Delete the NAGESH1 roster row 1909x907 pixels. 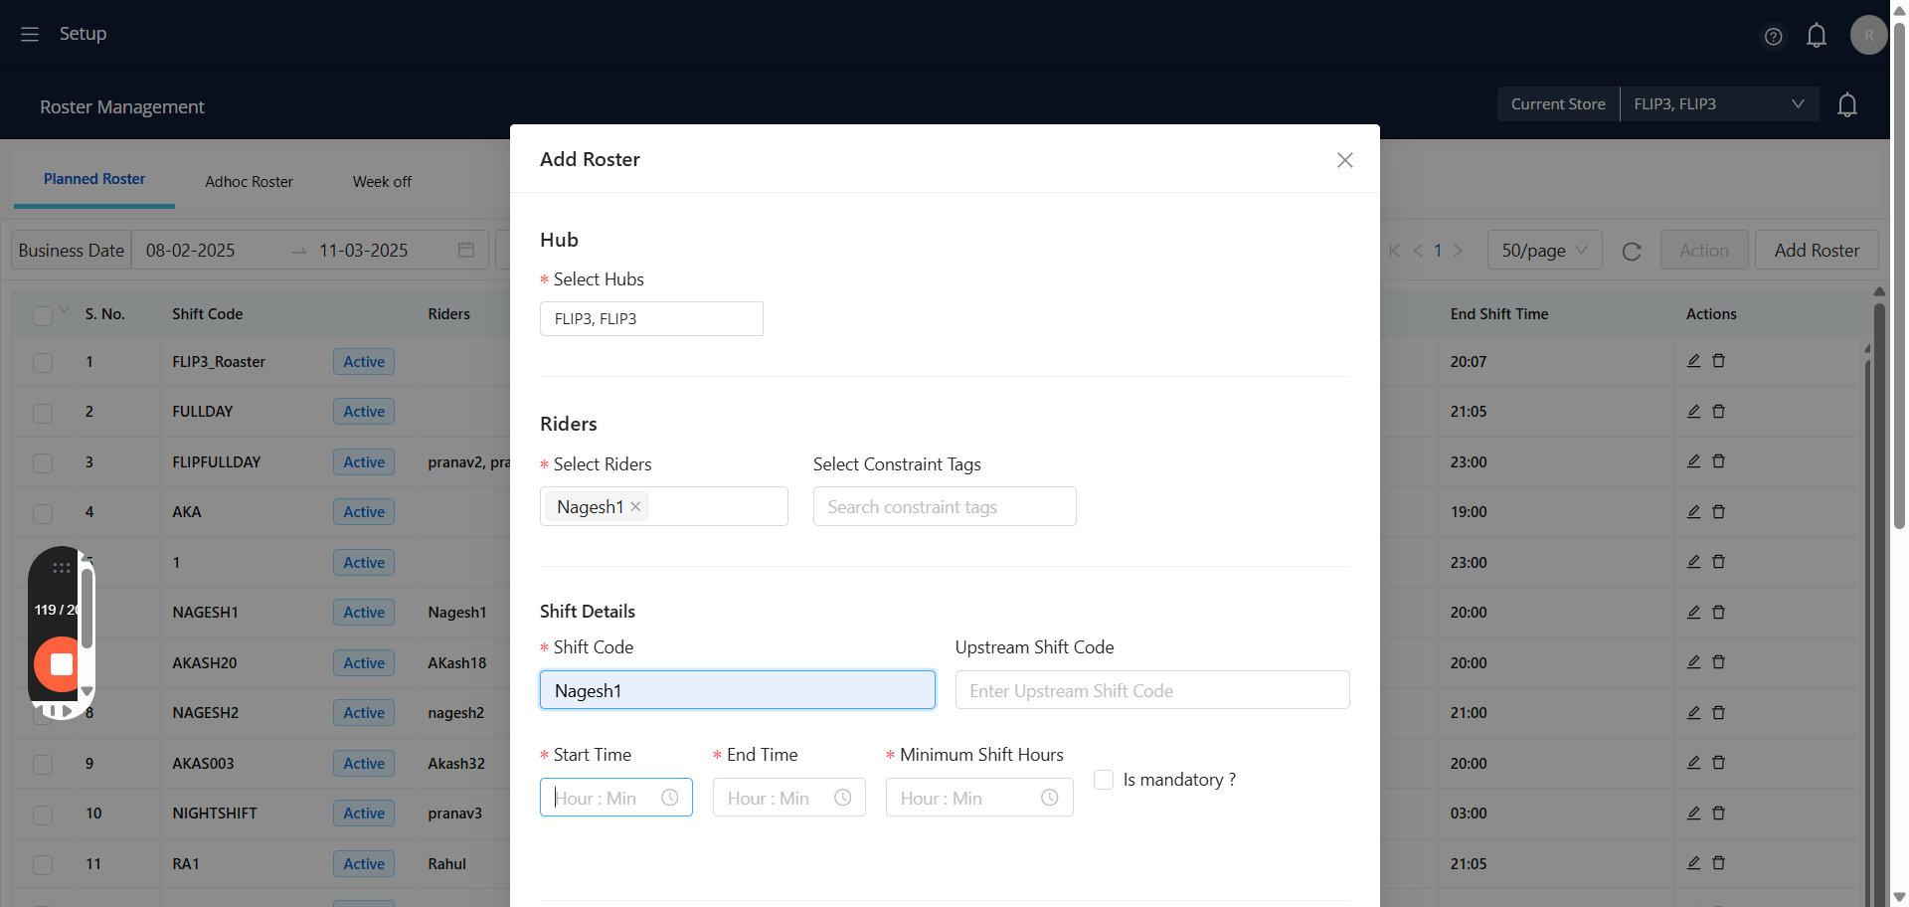point(1718,612)
